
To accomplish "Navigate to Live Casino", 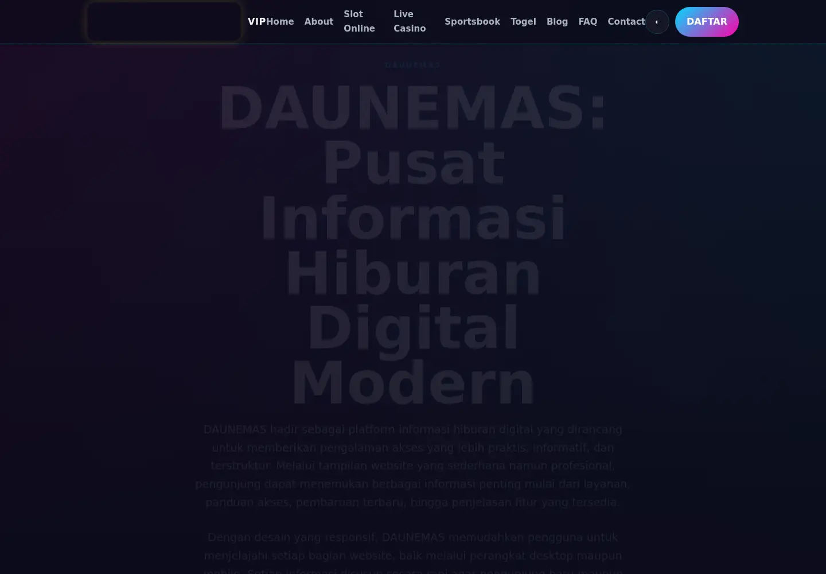I will point(410,21).
